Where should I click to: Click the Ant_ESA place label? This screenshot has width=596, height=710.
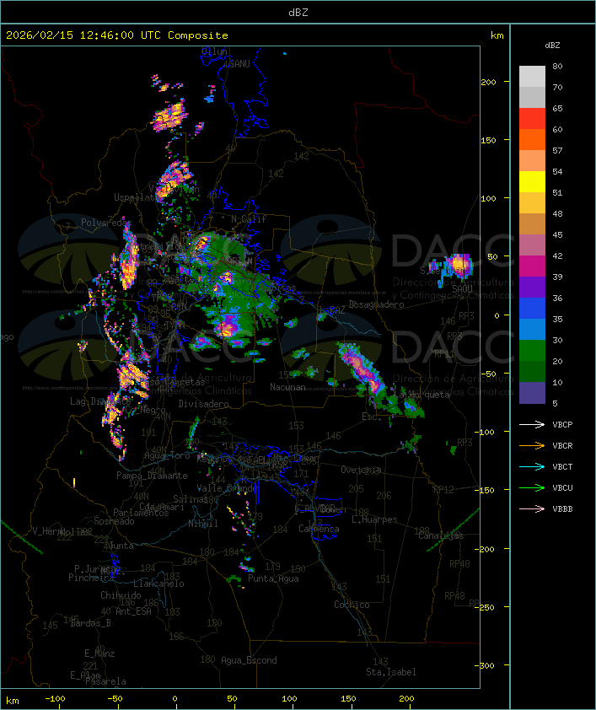pyautogui.click(x=133, y=611)
